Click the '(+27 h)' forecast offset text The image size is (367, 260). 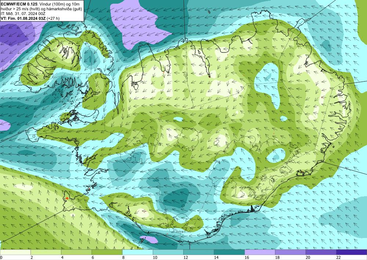(53, 18)
